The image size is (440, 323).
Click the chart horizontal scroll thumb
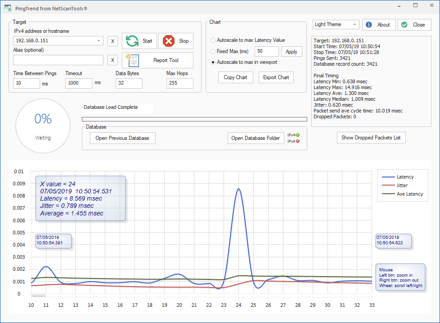(38, 295)
